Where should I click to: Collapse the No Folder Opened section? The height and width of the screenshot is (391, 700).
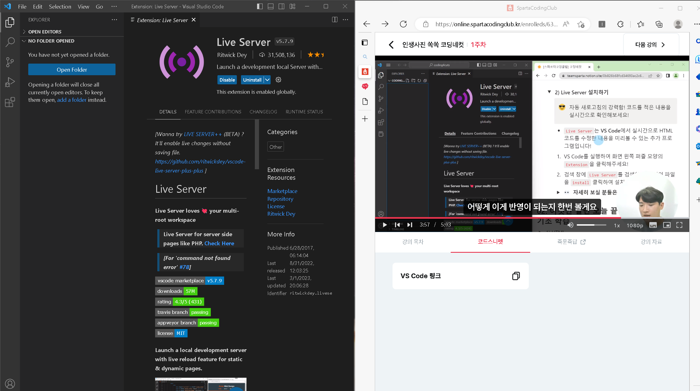coord(72,41)
